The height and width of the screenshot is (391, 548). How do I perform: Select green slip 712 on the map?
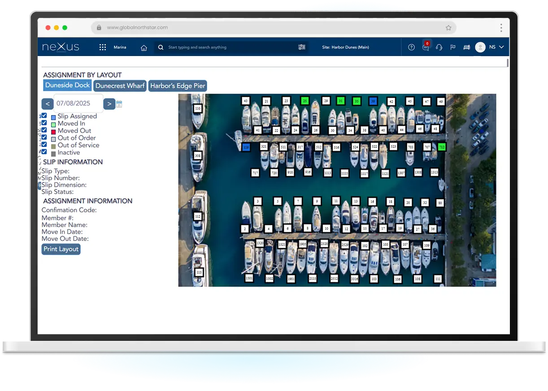(x=442, y=147)
